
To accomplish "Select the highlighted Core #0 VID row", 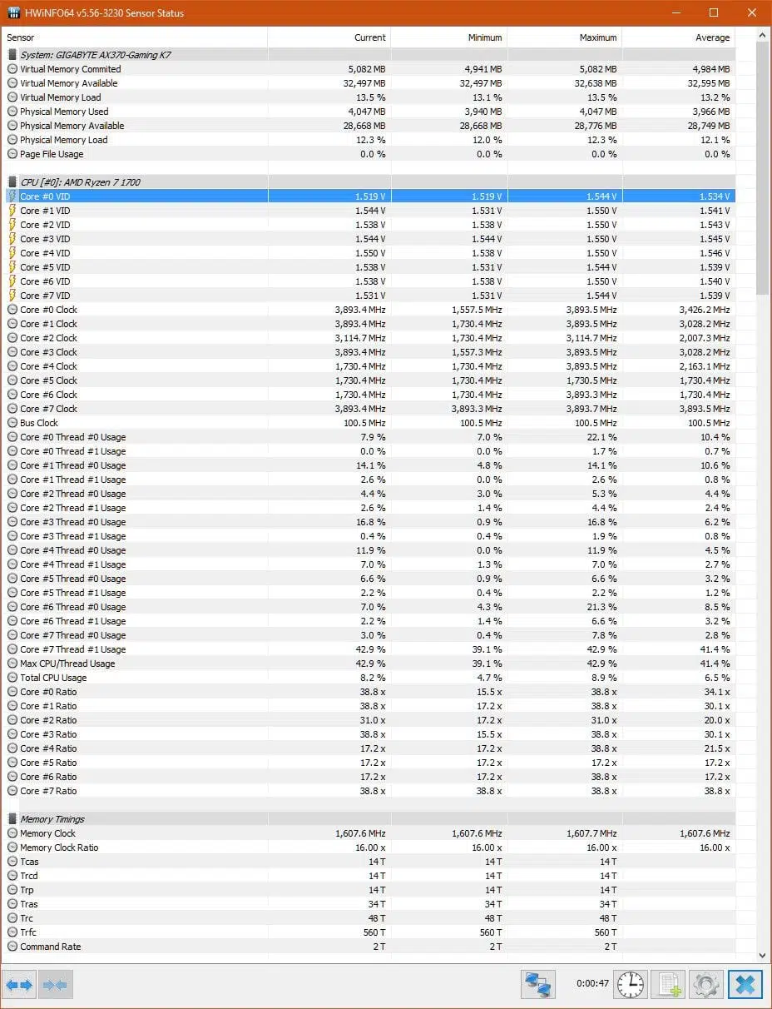I will [369, 196].
